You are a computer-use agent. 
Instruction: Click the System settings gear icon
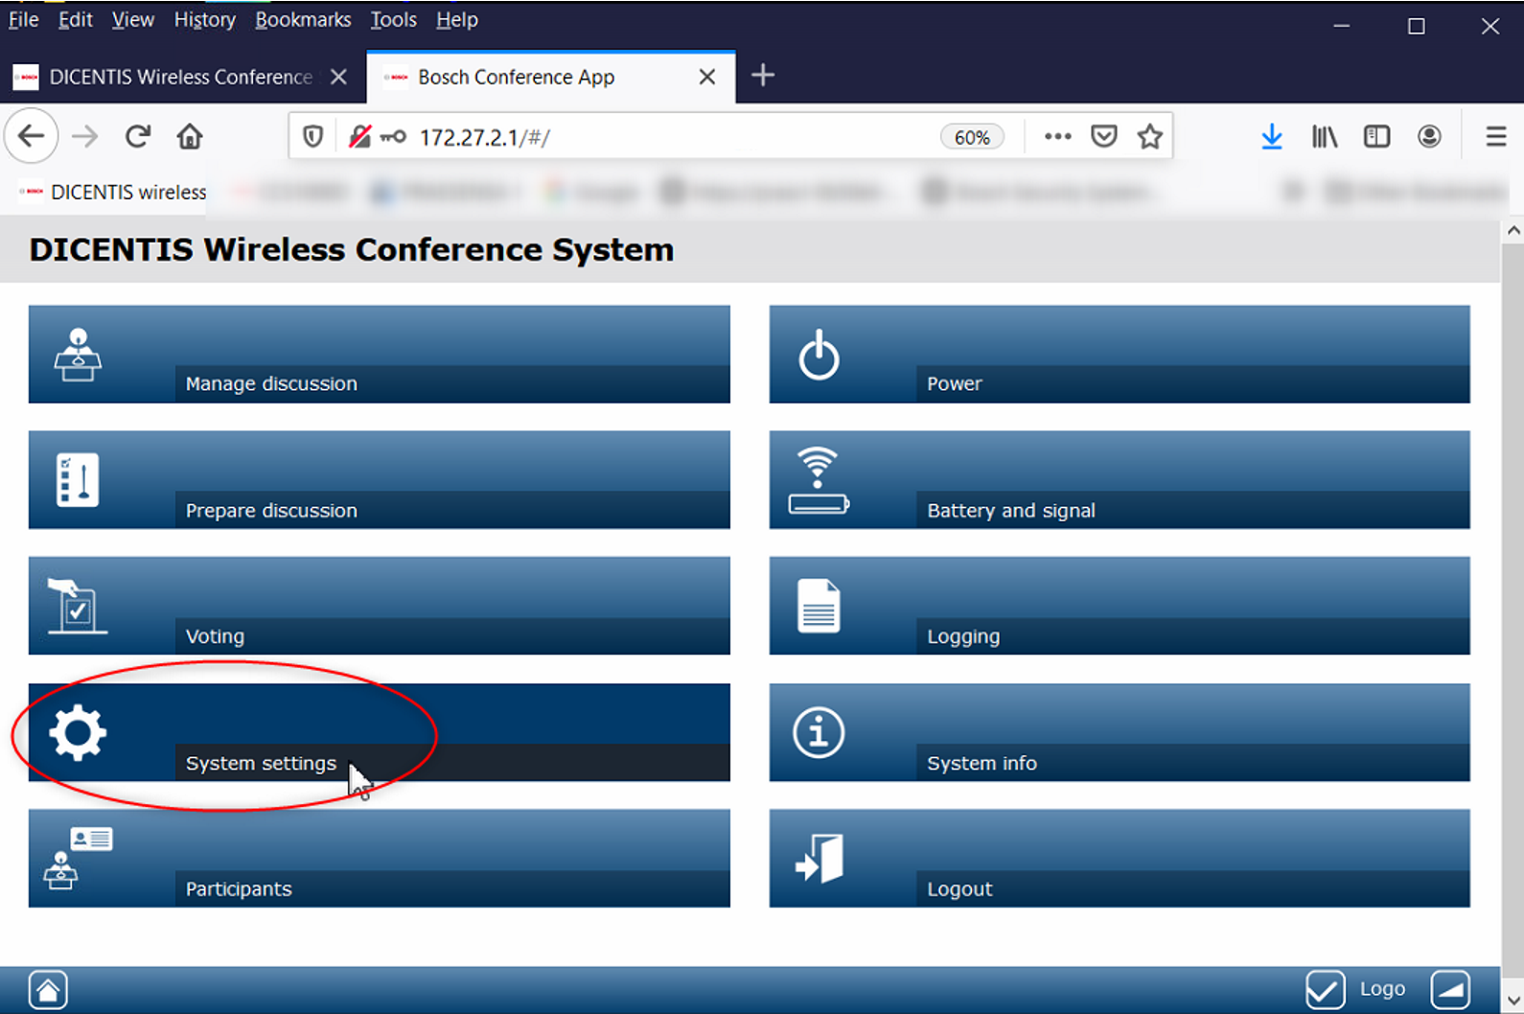(x=78, y=733)
